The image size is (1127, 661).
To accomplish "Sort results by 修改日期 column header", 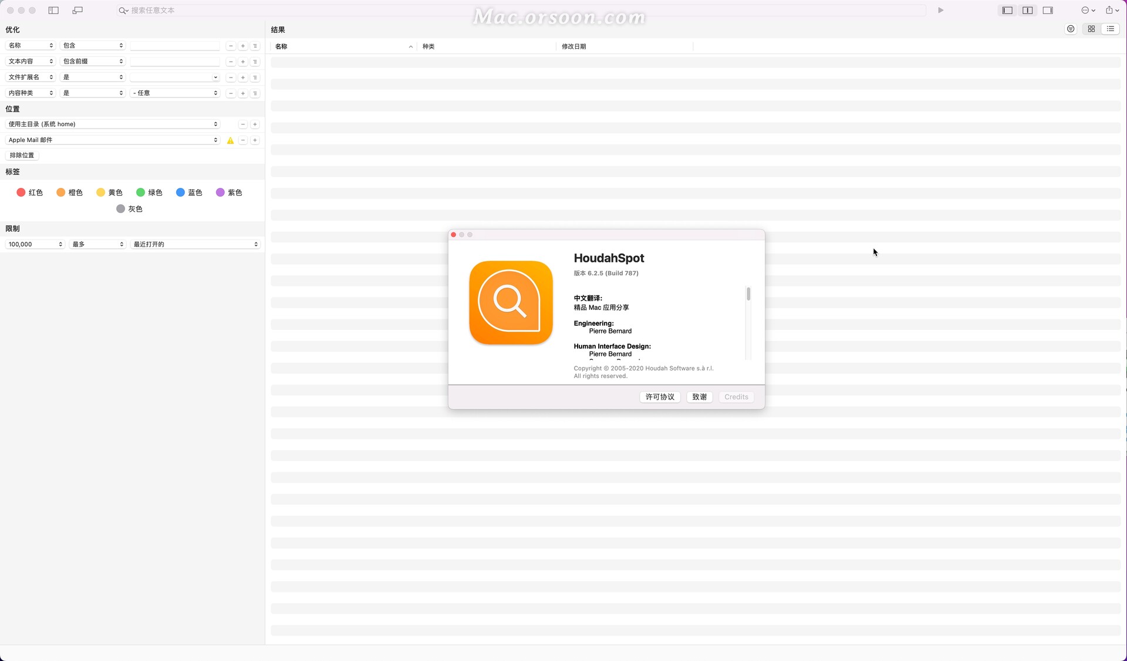I will click(625, 46).
